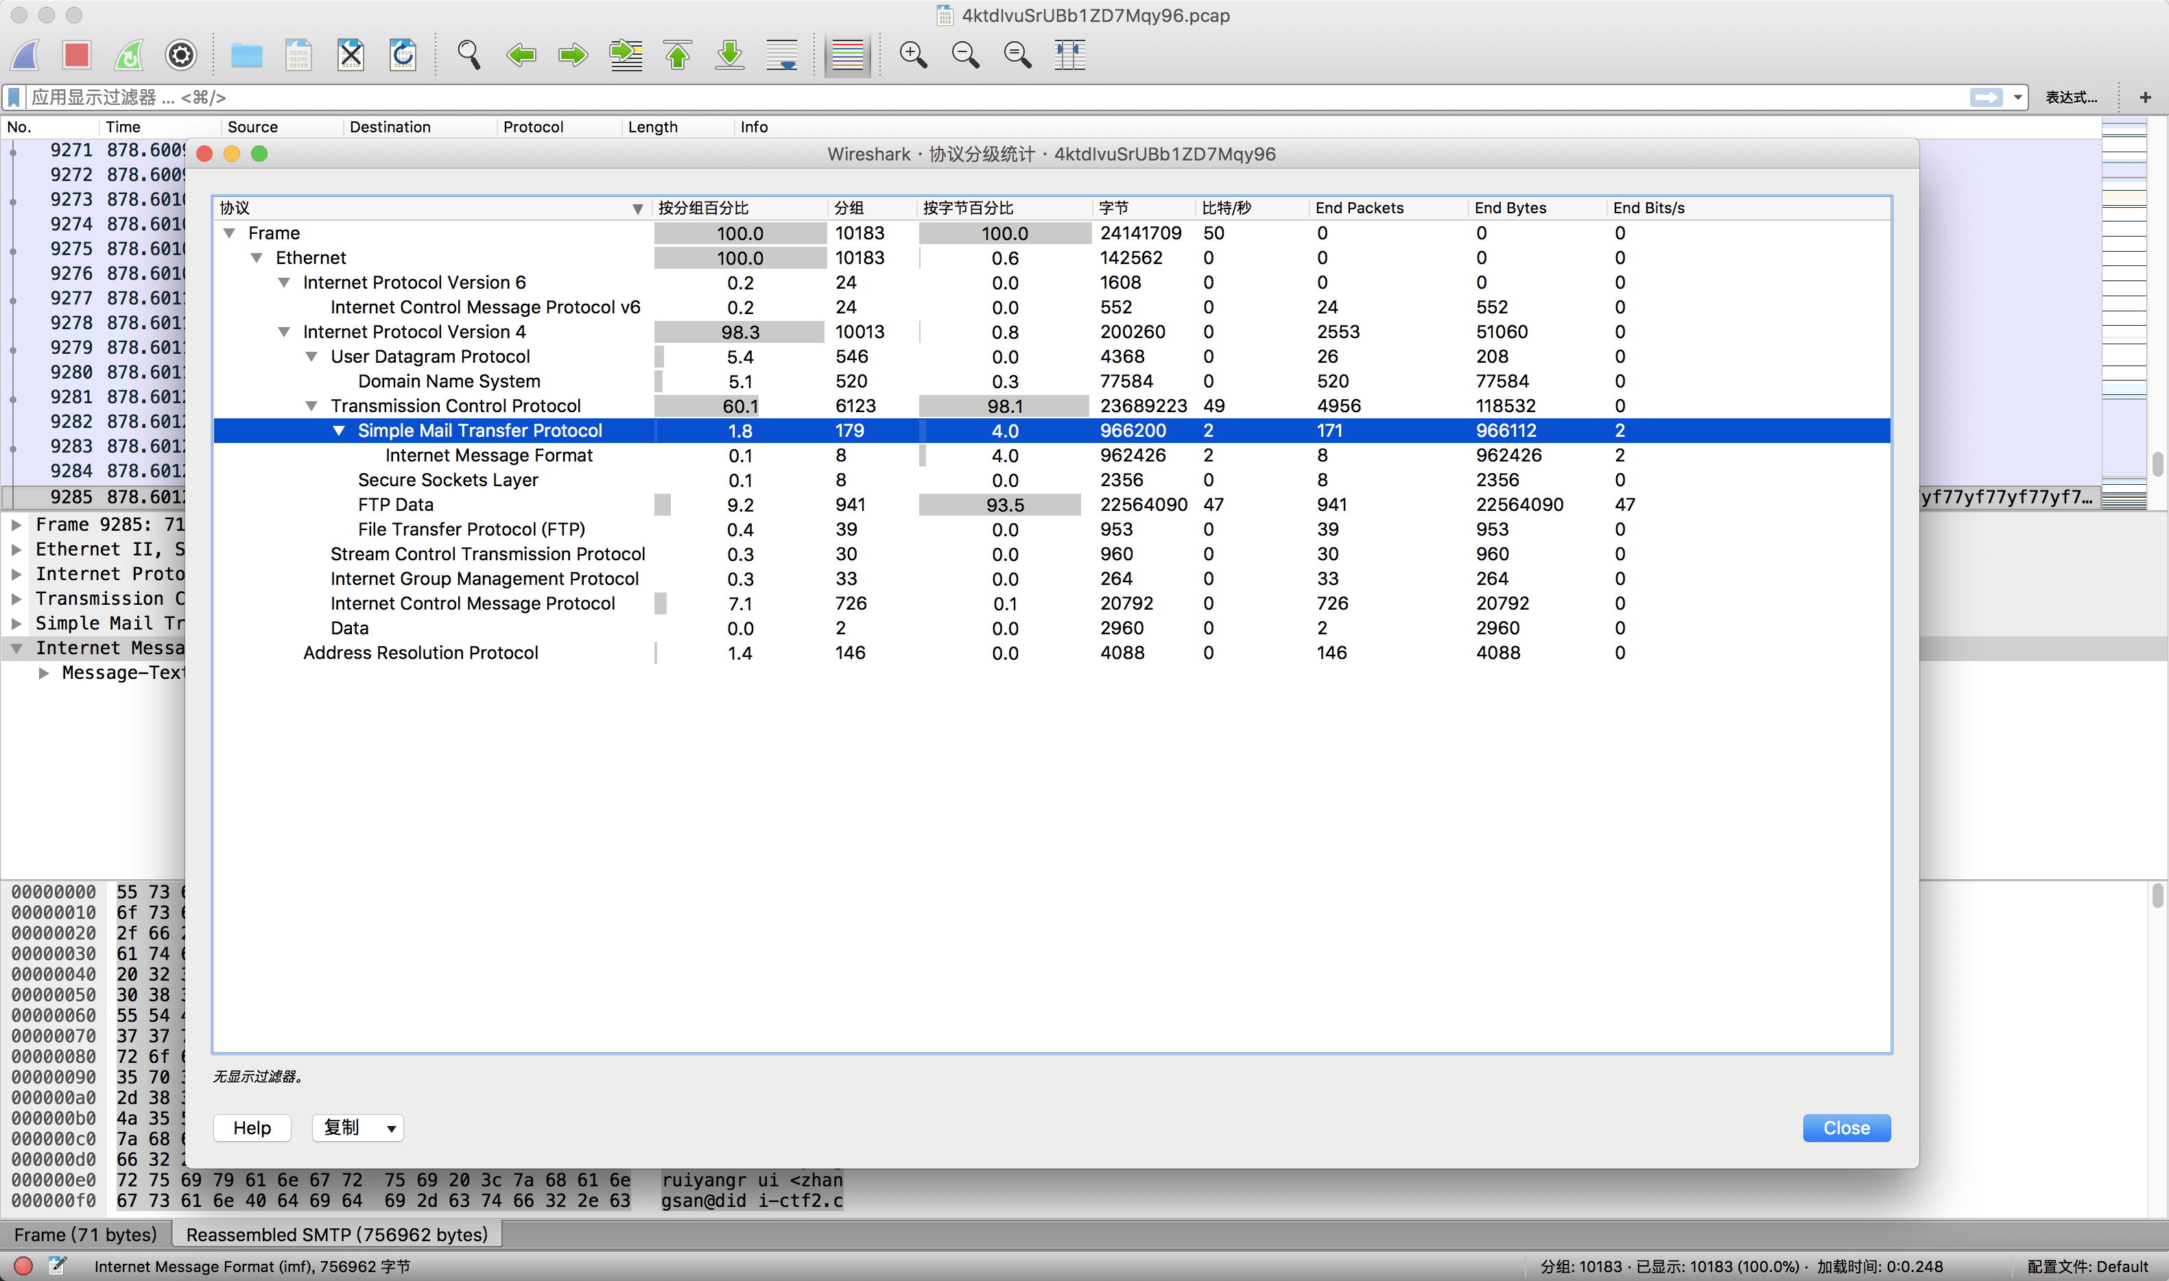Collapse the Frame protocol tree node

[x=230, y=233]
